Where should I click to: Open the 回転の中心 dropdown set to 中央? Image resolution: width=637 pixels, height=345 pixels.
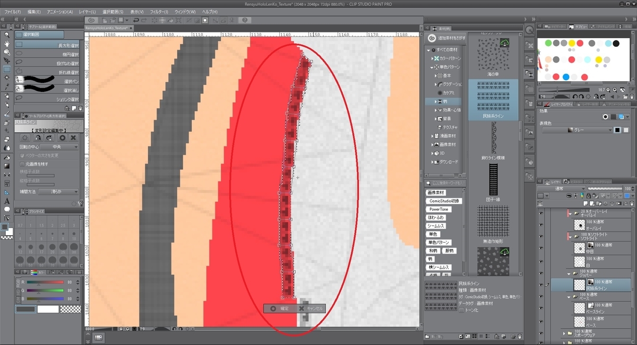(60, 147)
